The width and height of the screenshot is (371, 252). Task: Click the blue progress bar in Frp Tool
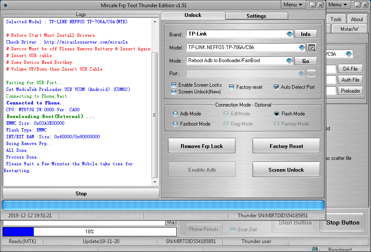point(163,205)
